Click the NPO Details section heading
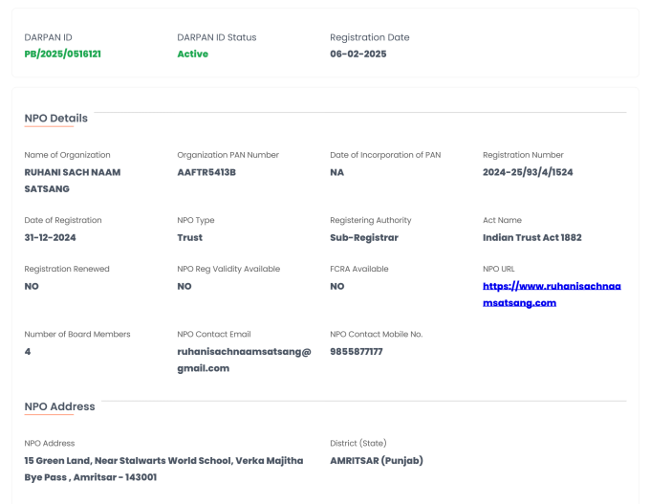The width and height of the screenshot is (650, 504). [56, 119]
